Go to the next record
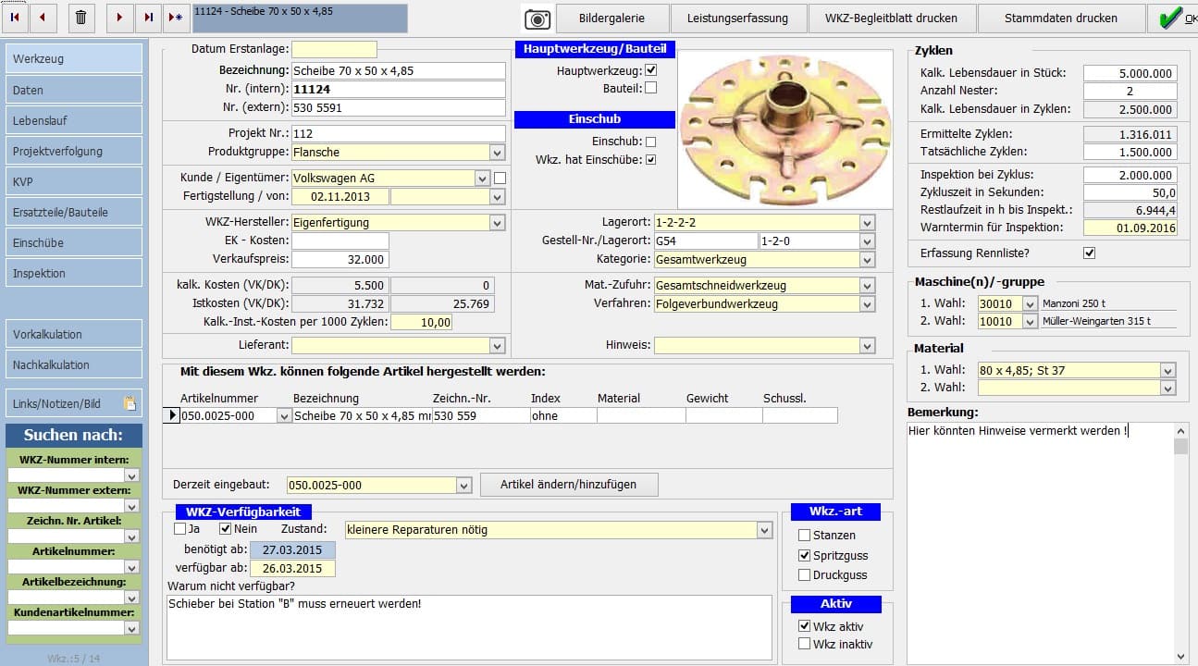This screenshot has height=666, width=1198. click(x=119, y=17)
